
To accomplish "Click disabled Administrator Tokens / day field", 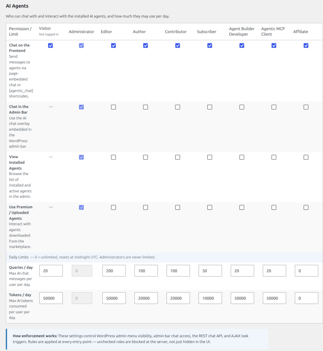I will click(82, 298).
